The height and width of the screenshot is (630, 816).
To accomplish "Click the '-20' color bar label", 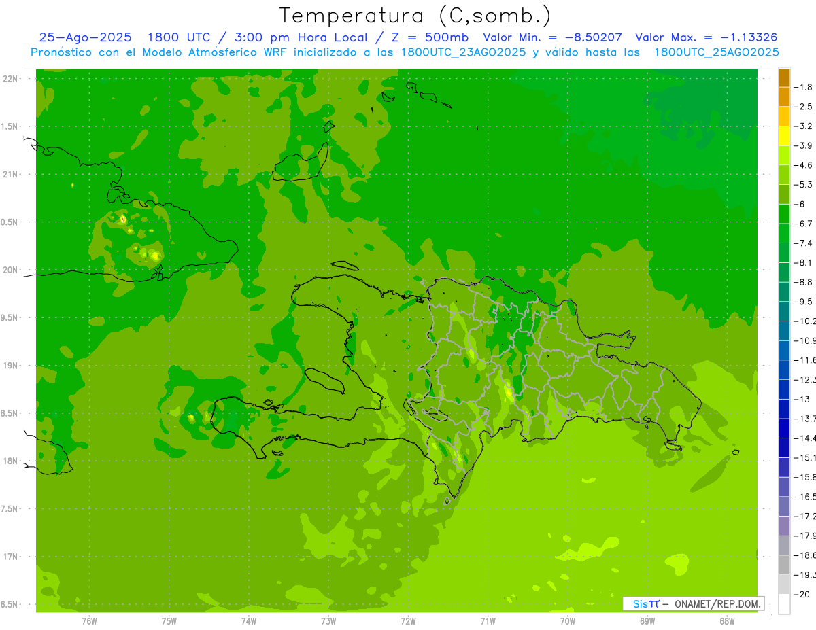I will (x=802, y=595).
